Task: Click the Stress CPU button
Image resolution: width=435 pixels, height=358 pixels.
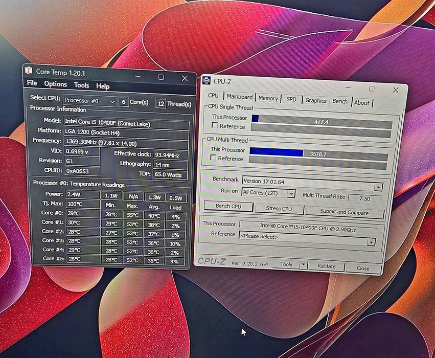Action: coord(279,209)
